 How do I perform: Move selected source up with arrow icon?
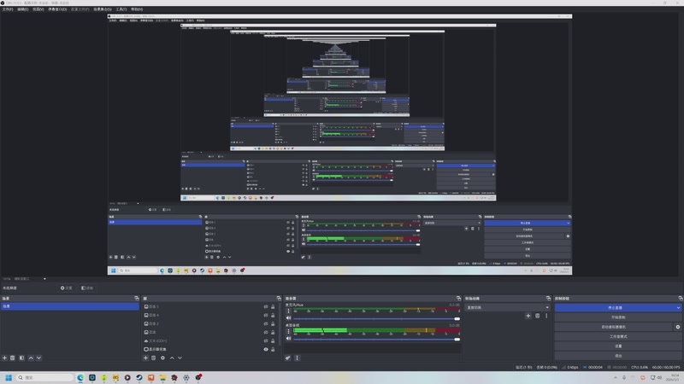click(172, 358)
